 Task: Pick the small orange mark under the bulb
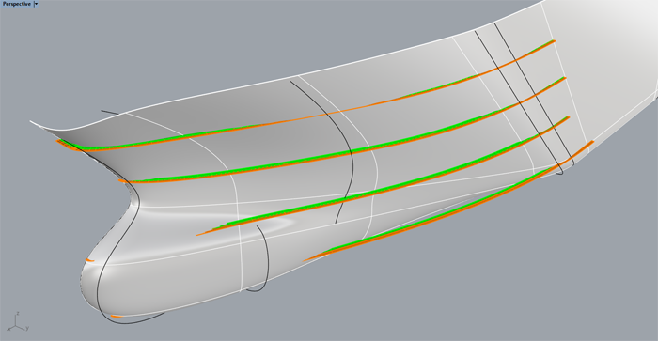pyautogui.click(x=117, y=316)
